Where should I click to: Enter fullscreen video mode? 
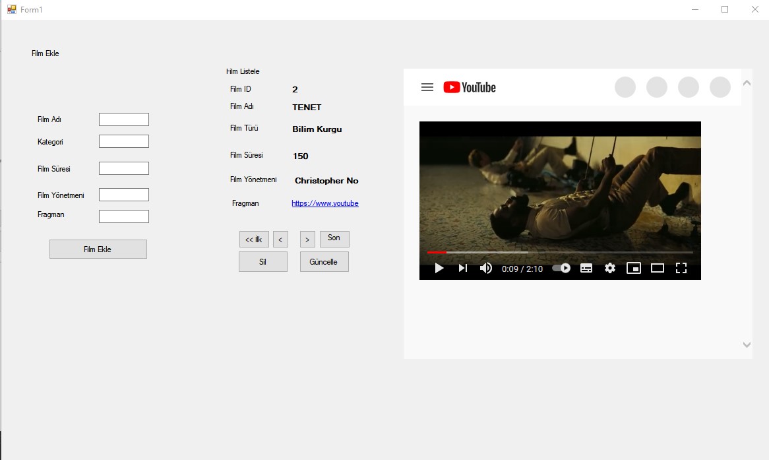click(x=681, y=268)
